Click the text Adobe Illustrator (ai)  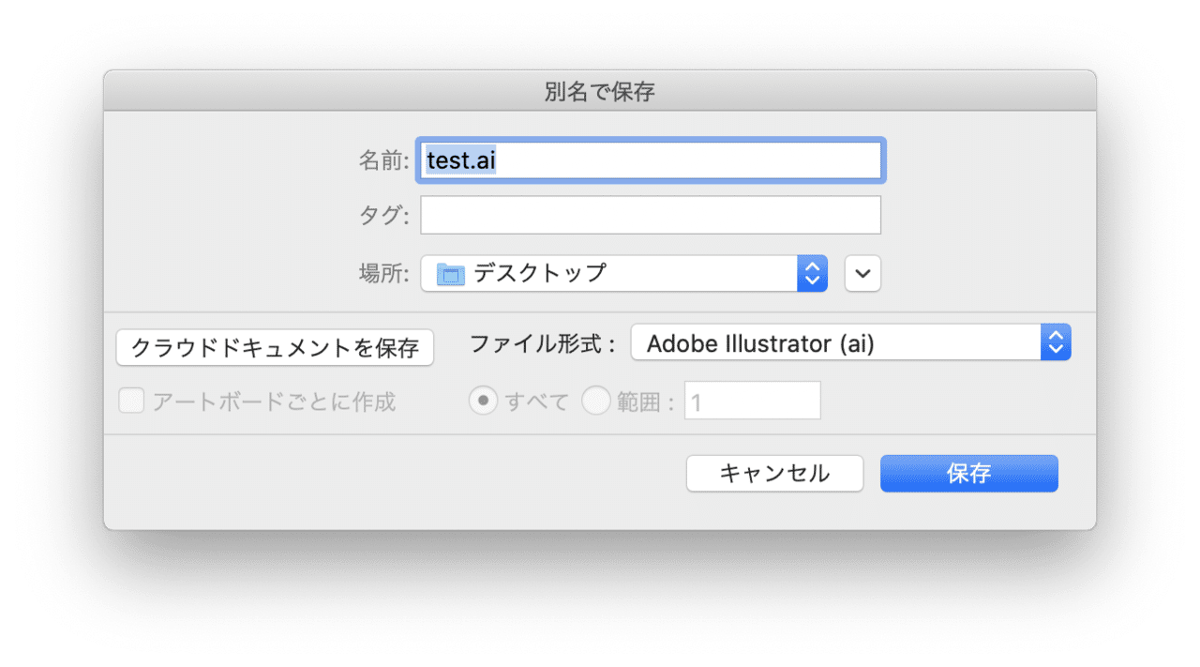759,342
